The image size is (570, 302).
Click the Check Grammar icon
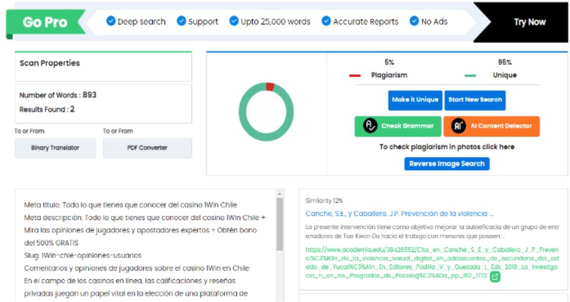point(370,126)
